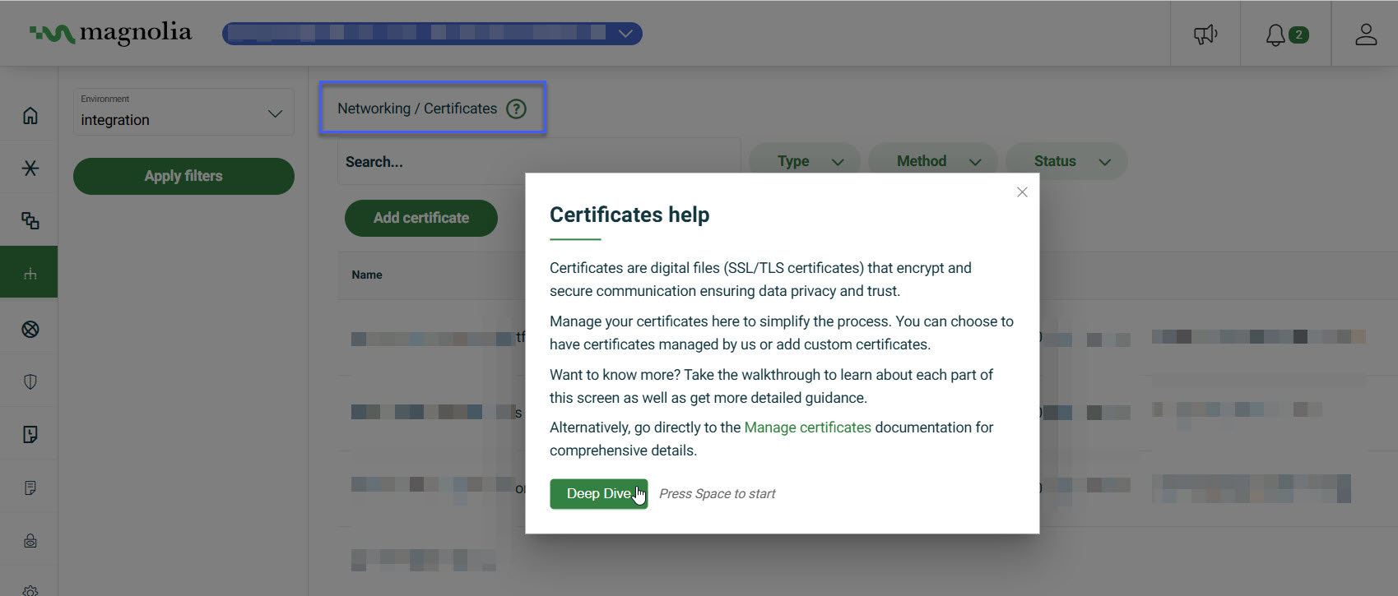Start the Deep Dive walkthrough
The height and width of the screenshot is (596, 1398).
pos(599,494)
